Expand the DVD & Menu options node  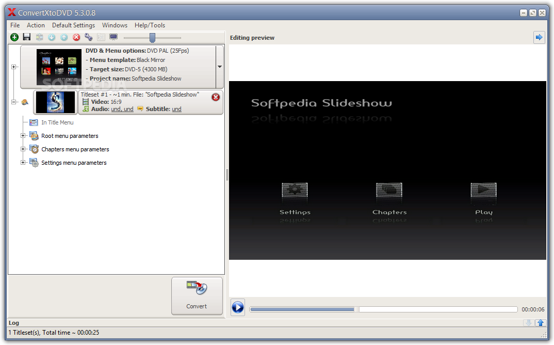(x=14, y=67)
